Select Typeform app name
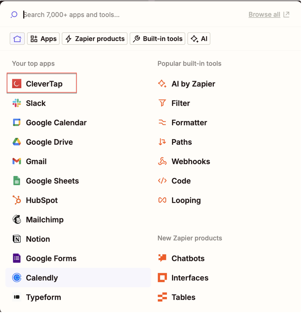Viewport: 302px width, 318px height. click(x=43, y=297)
